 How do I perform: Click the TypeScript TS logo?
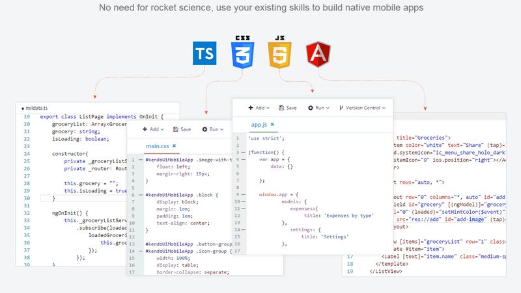tap(204, 53)
